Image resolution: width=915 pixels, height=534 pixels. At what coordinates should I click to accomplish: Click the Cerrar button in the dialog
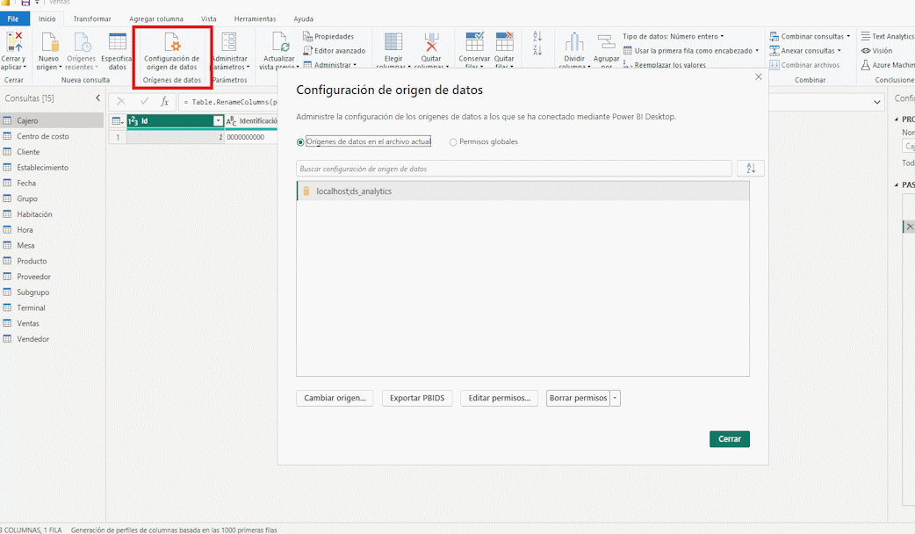[x=729, y=438]
